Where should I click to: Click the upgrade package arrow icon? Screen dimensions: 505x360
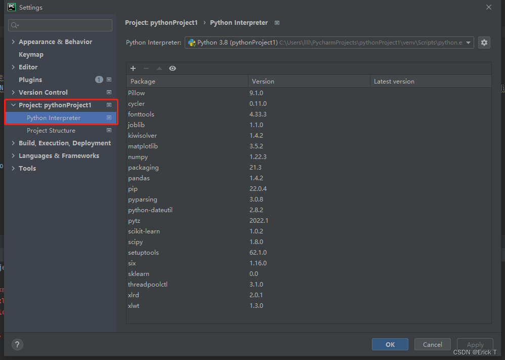[x=159, y=68]
